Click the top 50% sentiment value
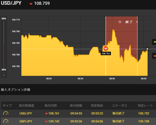The image size is (156, 125). coord(4,19)
